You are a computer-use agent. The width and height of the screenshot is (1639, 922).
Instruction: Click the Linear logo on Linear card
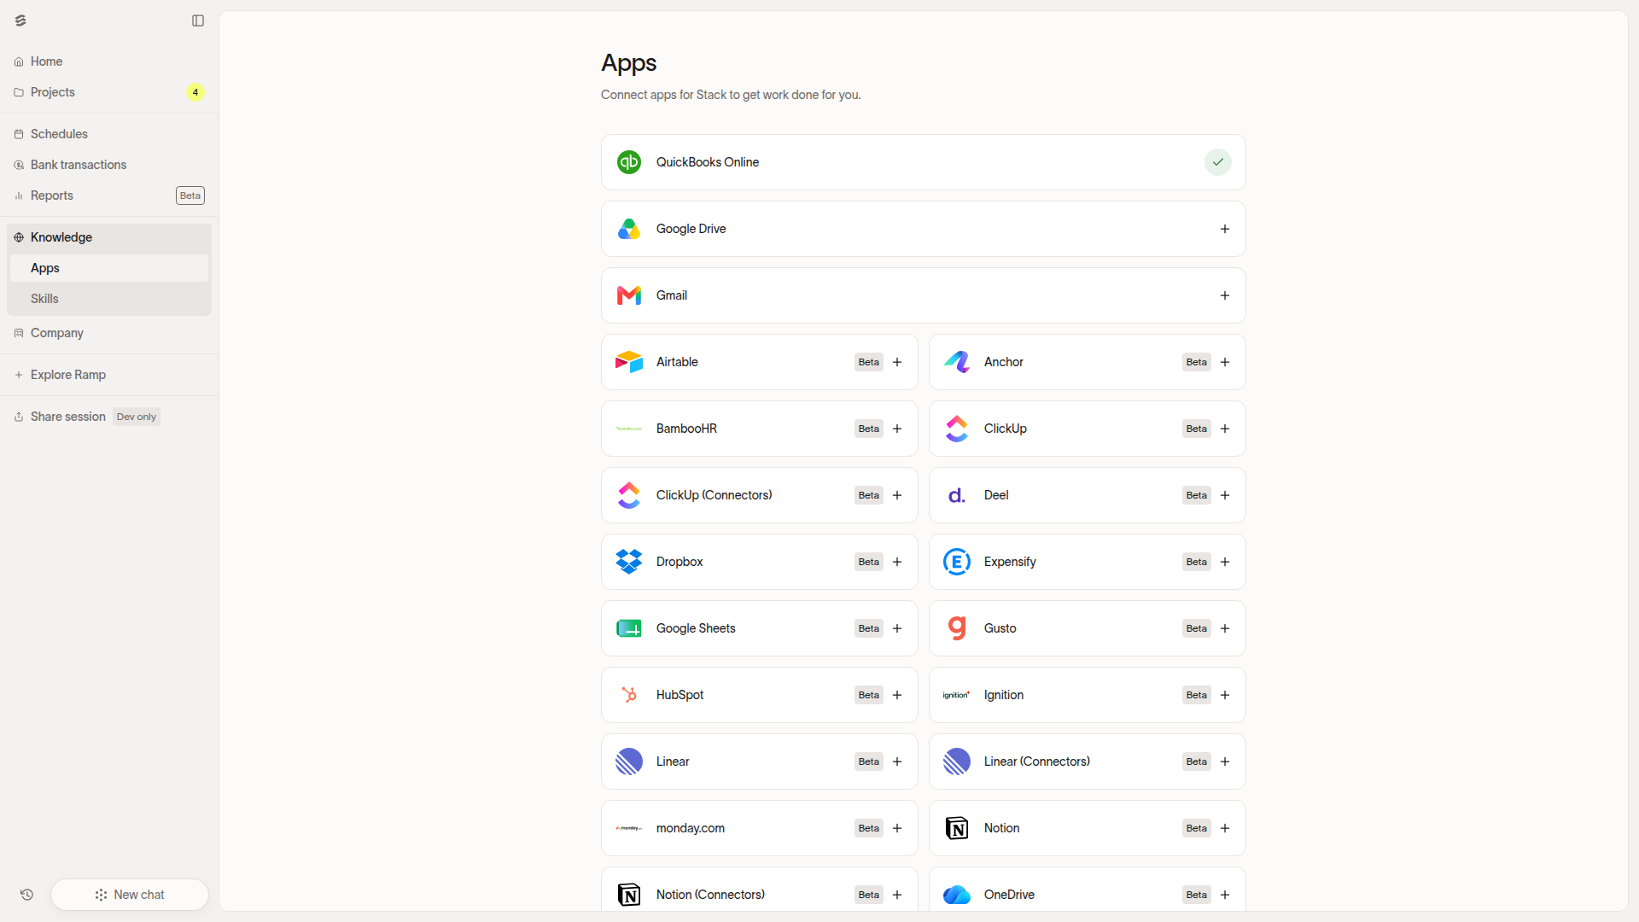[629, 762]
